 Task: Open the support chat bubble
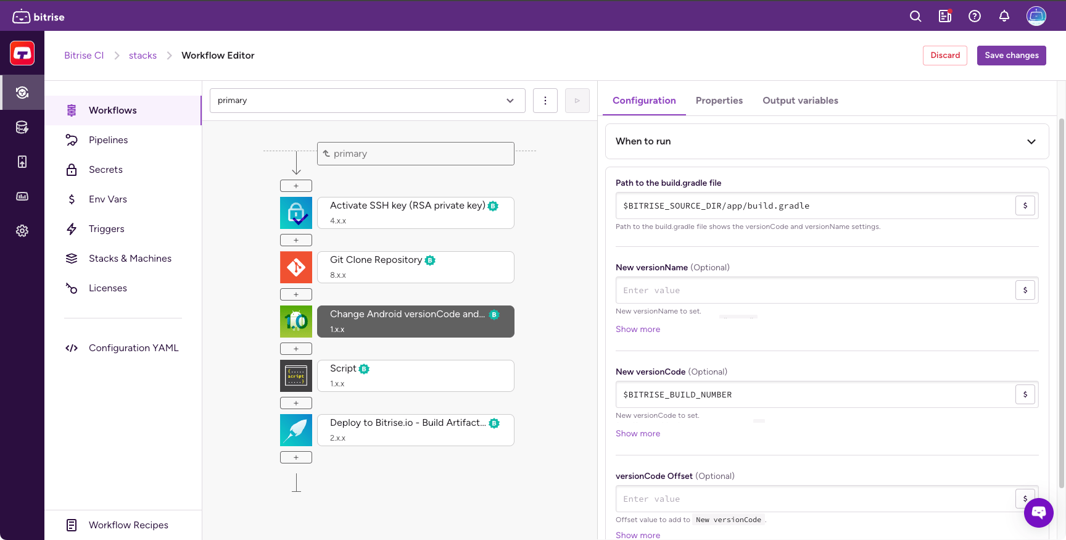point(1039,513)
